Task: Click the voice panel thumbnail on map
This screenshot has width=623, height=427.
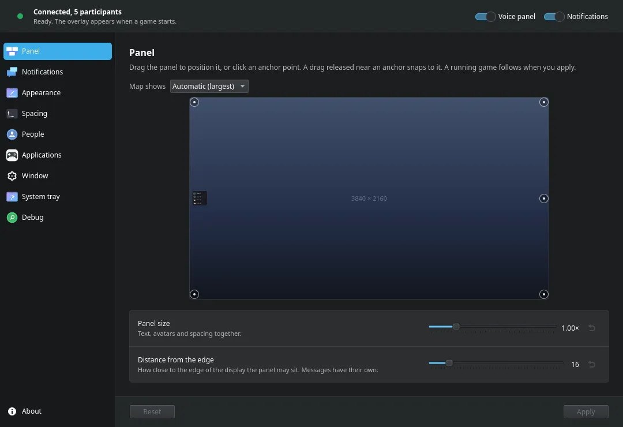Action: coord(200,198)
